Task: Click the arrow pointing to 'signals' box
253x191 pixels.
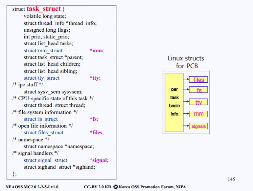Action: (186, 126)
